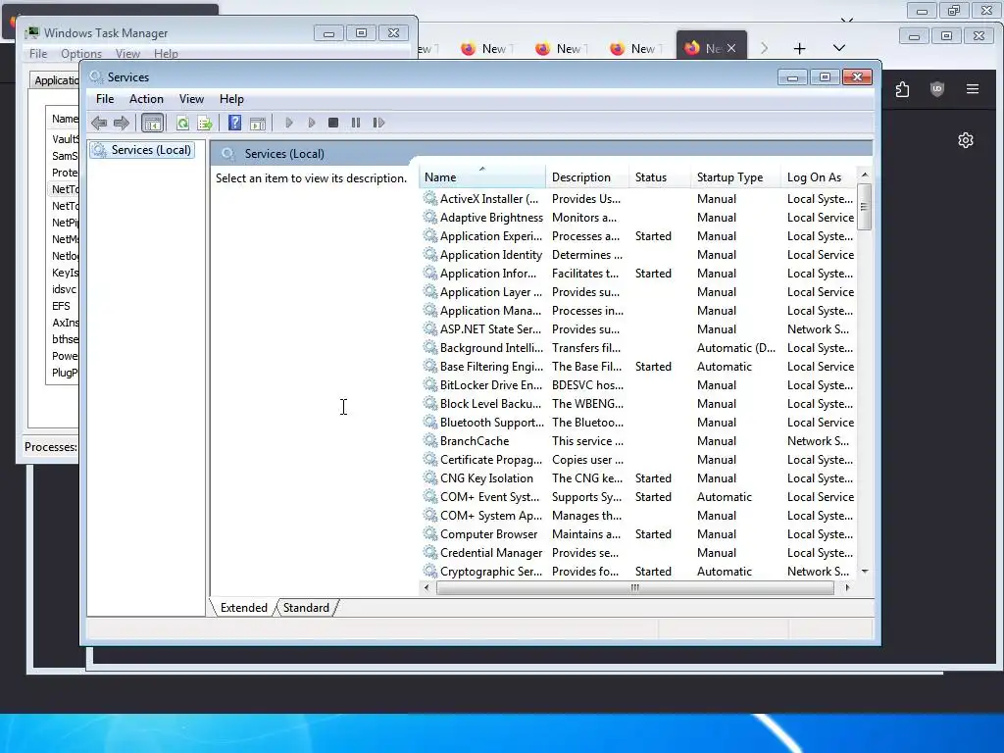Click the Stop Service square icon
The width and height of the screenshot is (1004, 753).
[x=333, y=123]
